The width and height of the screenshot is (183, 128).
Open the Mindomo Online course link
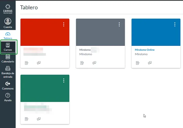pos(145,50)
